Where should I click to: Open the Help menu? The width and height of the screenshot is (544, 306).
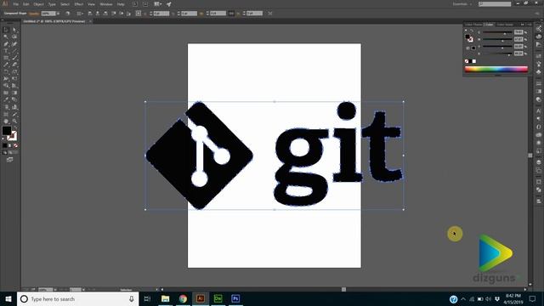(121, 4)
